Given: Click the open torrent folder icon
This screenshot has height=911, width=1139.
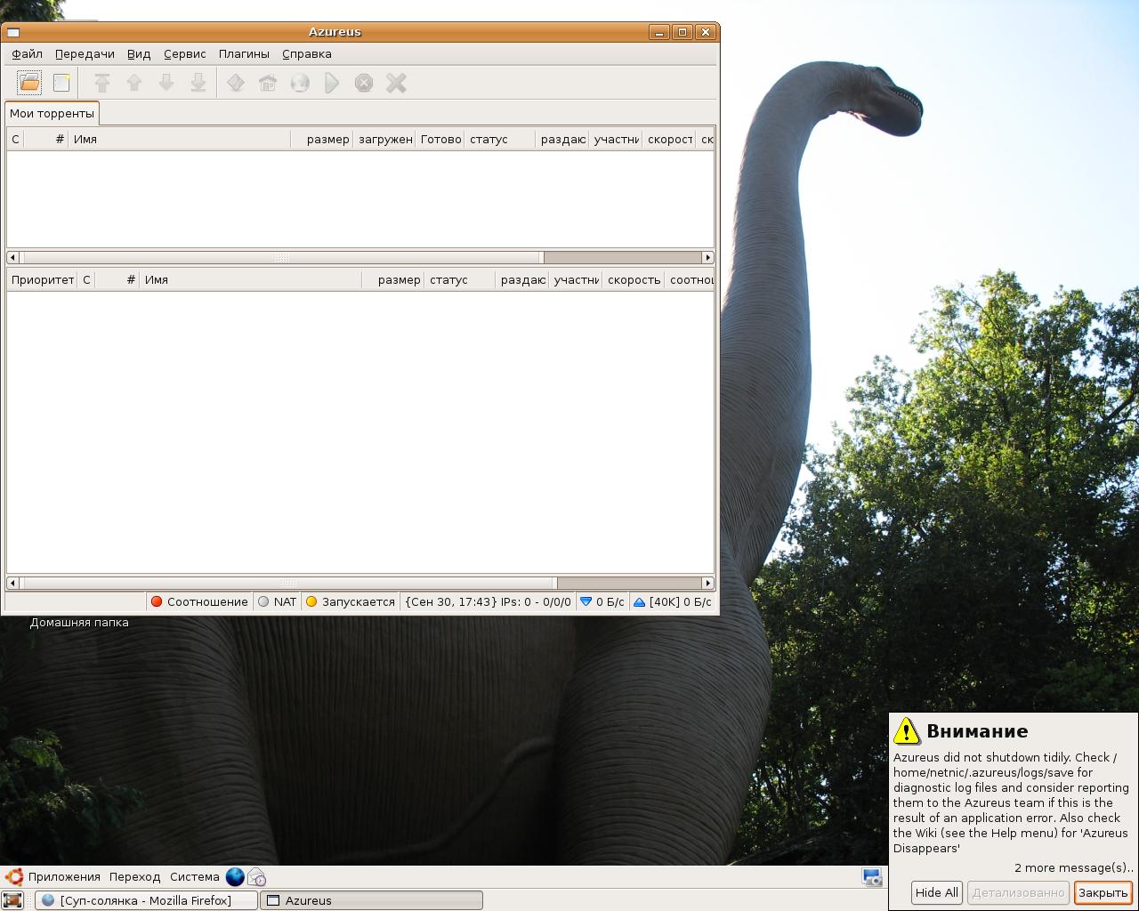Looking at the screenshot, I should (29, 83).
